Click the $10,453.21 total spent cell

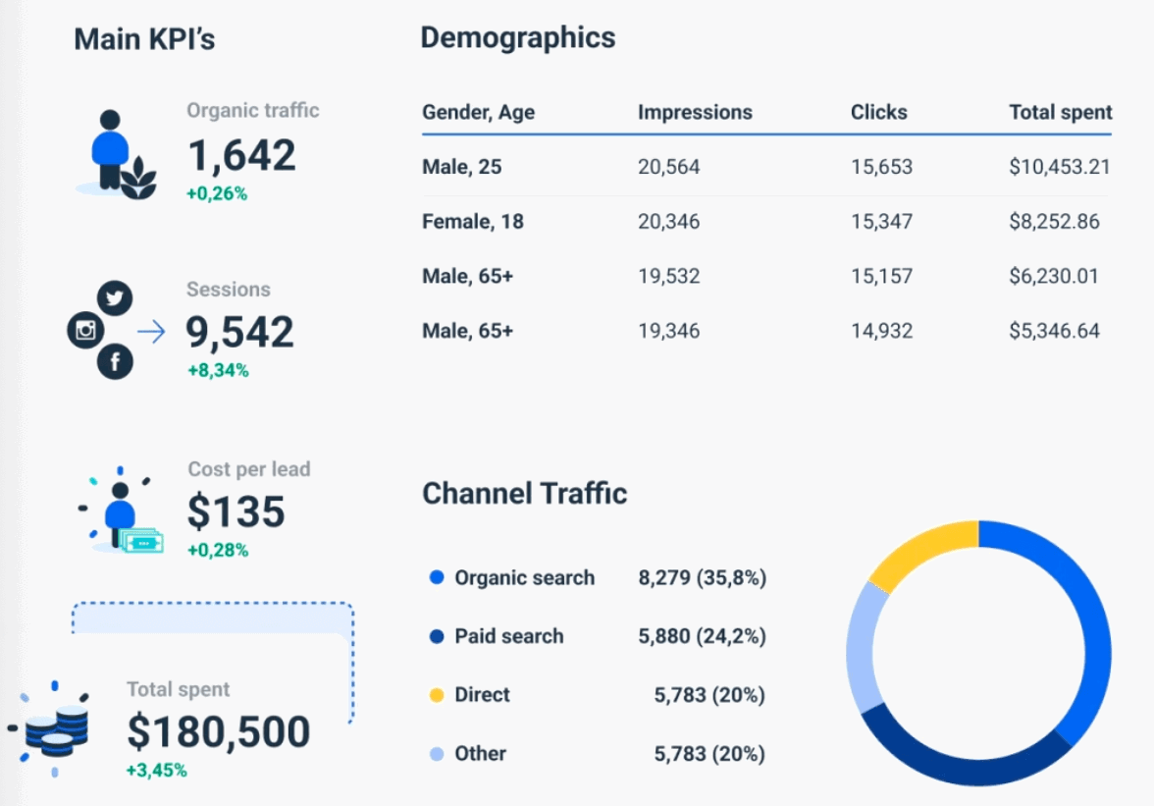tap(1059, 167)
